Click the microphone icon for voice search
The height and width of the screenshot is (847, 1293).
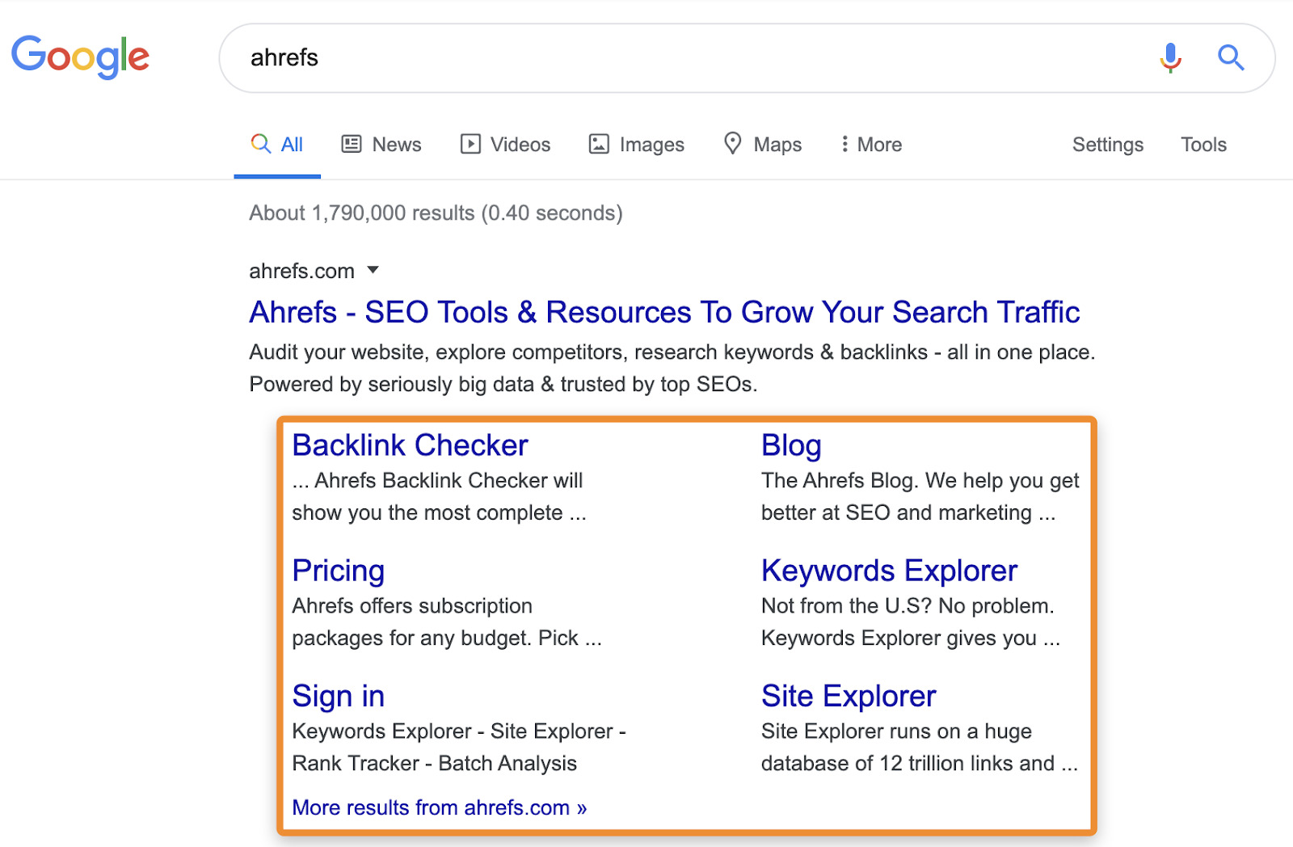(1169, 57)
